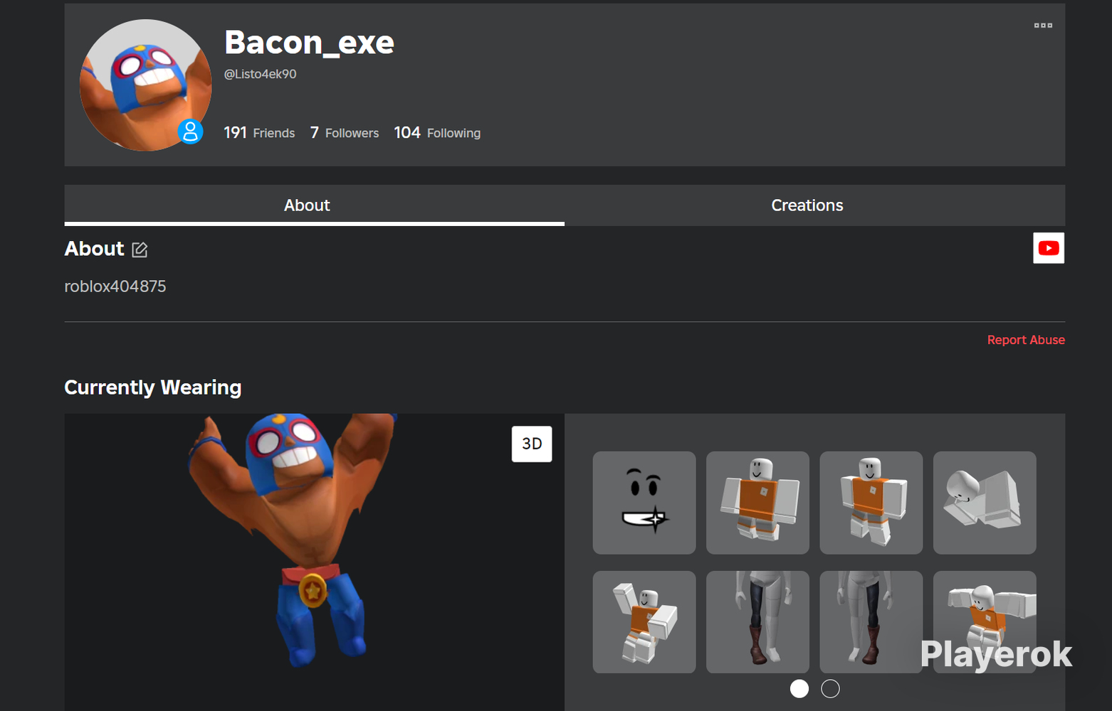
Task: Click the blue person status badge on the avatar
Action: point(190,132)
